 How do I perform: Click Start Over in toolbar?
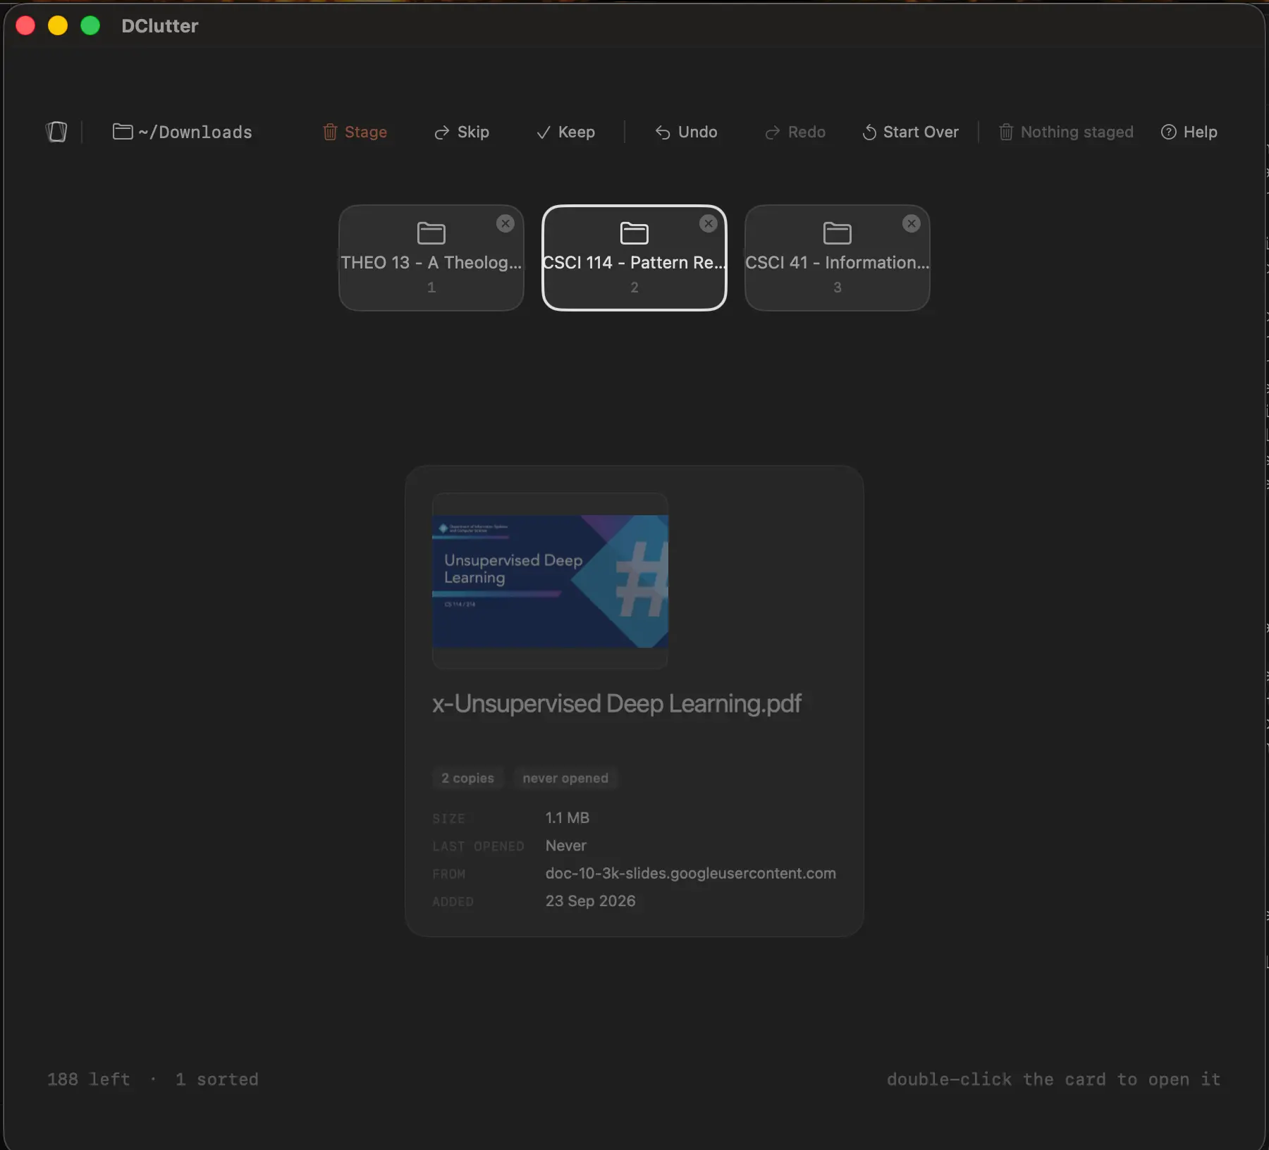tap(910, 132)
